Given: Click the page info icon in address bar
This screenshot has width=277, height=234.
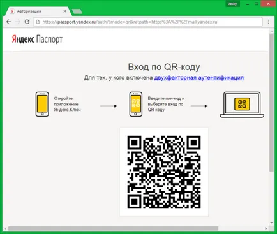Looking at the screenshot, I should coord(38,22).
